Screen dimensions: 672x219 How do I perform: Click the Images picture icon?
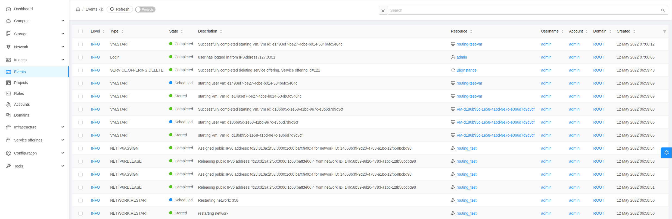[x=8, y=60]
